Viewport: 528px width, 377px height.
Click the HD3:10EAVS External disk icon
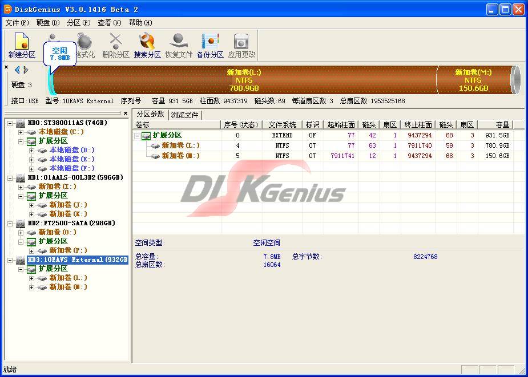[21, 260]
